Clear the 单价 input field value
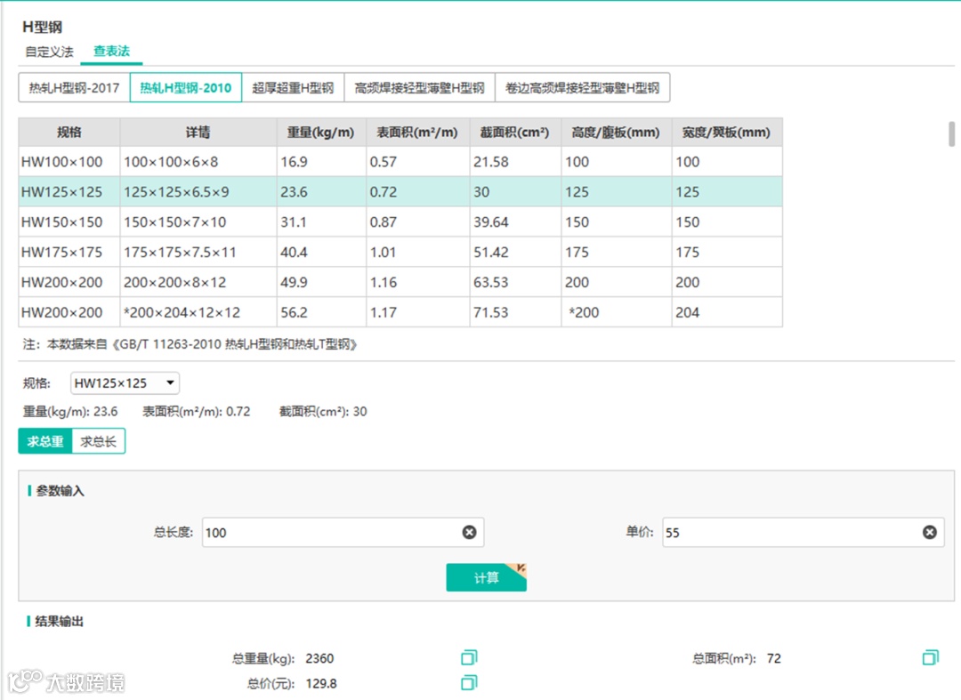Screen dimensions: 961x700 point(929,532)
